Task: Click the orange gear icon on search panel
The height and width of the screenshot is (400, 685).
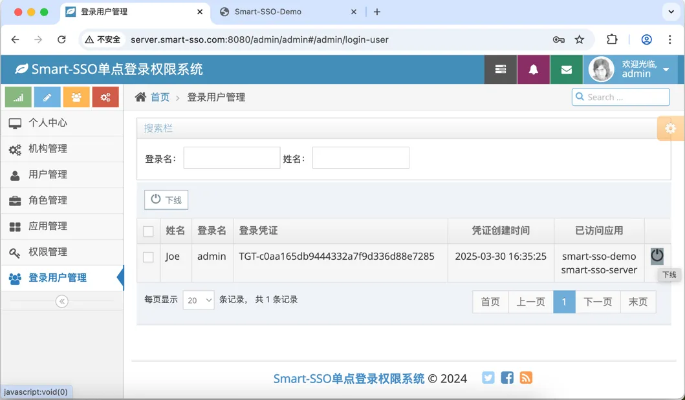Action: [670, 128]
